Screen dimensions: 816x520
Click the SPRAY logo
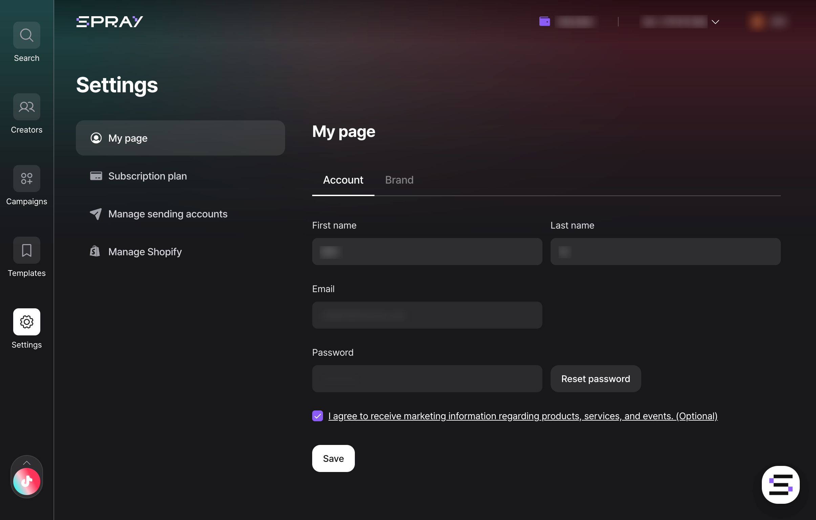(x=109, y=22)
